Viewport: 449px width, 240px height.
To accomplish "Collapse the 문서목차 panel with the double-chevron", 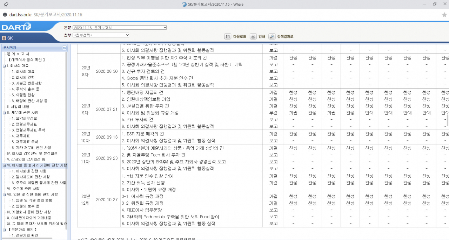I will pos(64,48).
